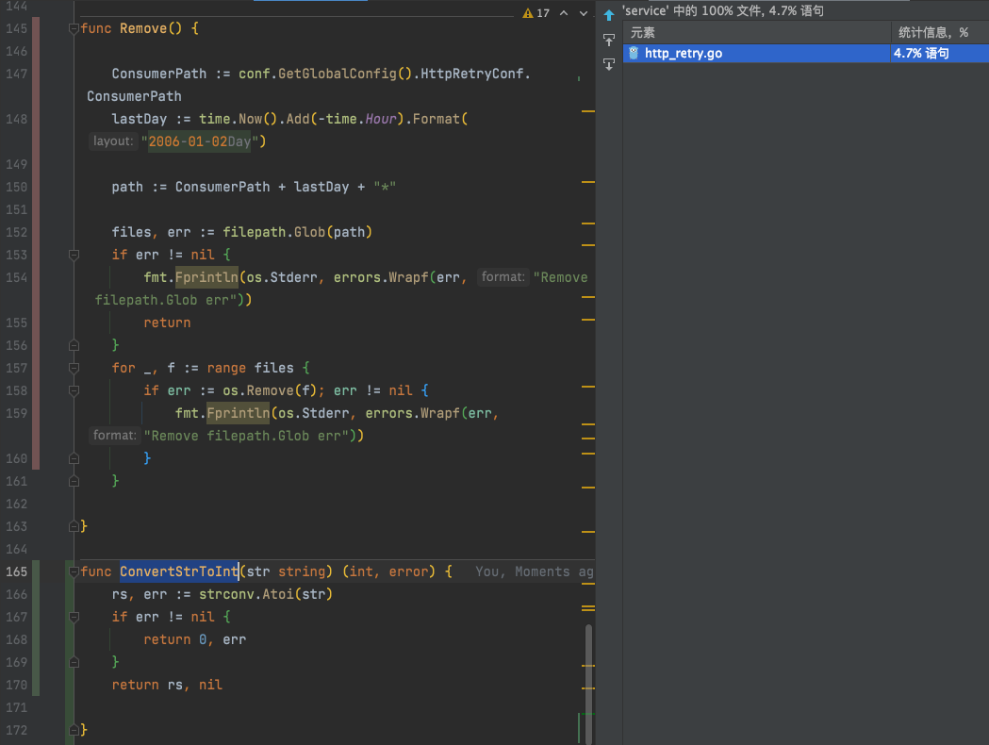Image resolution: width=989 pixels, height=745 pixels.
Task: Jump to next highlighted problem arrow
Action: pyautogui.click(x=585, y=13)
